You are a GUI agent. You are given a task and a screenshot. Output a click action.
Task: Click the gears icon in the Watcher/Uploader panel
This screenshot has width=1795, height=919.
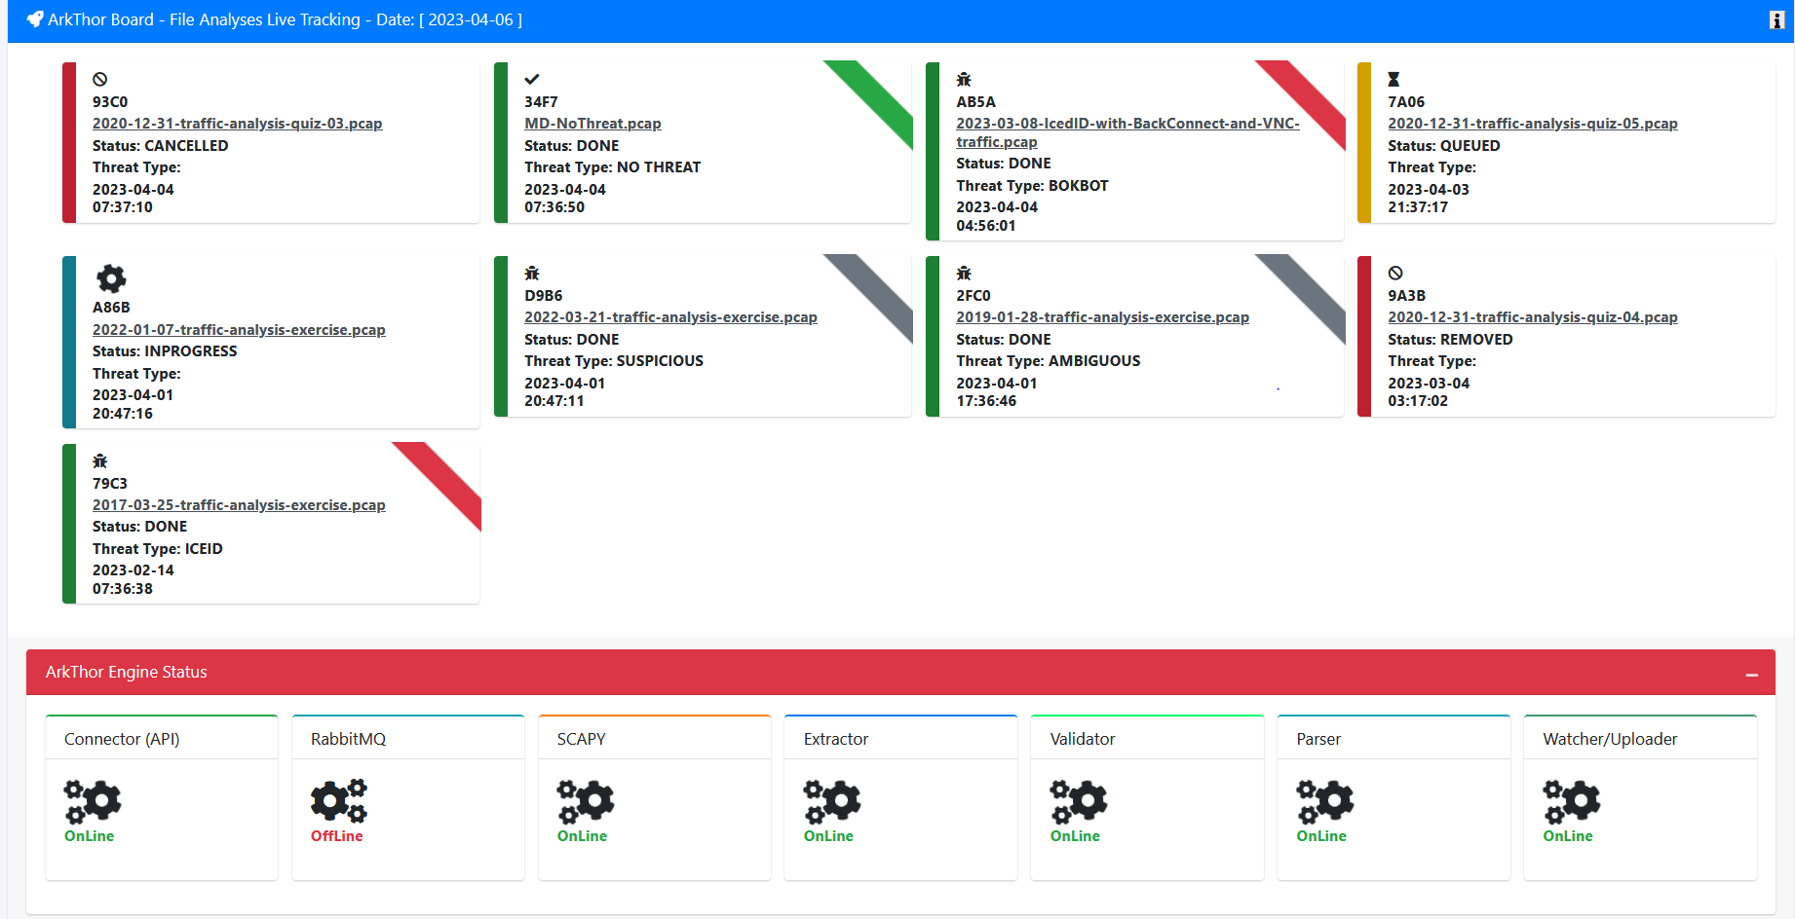click(1571, 800)
